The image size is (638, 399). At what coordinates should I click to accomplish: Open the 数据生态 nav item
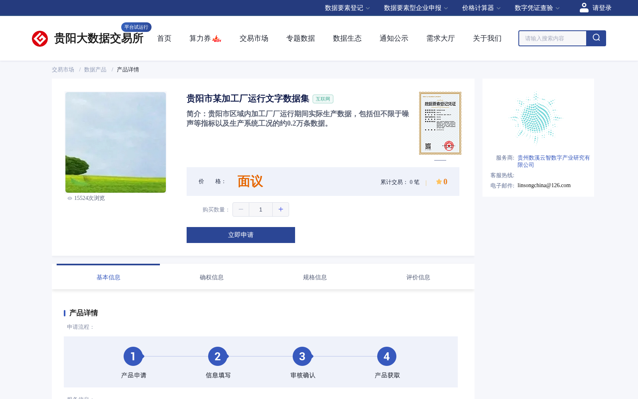coord(347,38)
